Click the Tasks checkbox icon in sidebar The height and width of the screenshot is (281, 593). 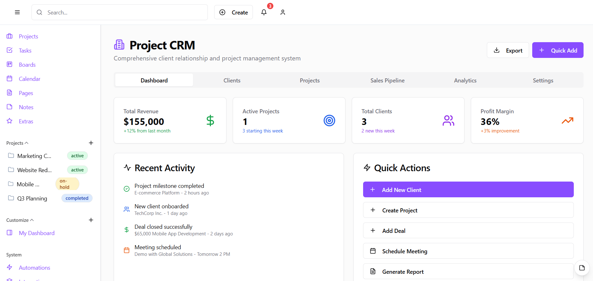(9, 50)
